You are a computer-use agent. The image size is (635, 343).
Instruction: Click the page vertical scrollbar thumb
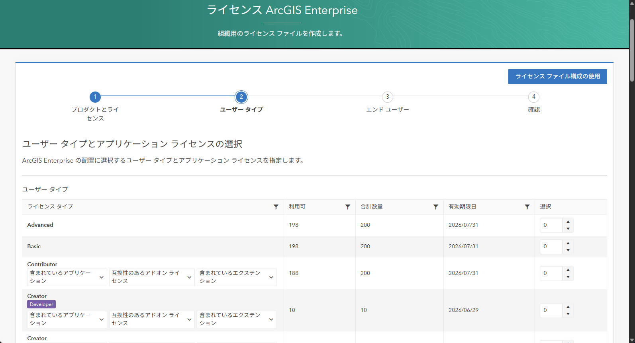point(632,48)
